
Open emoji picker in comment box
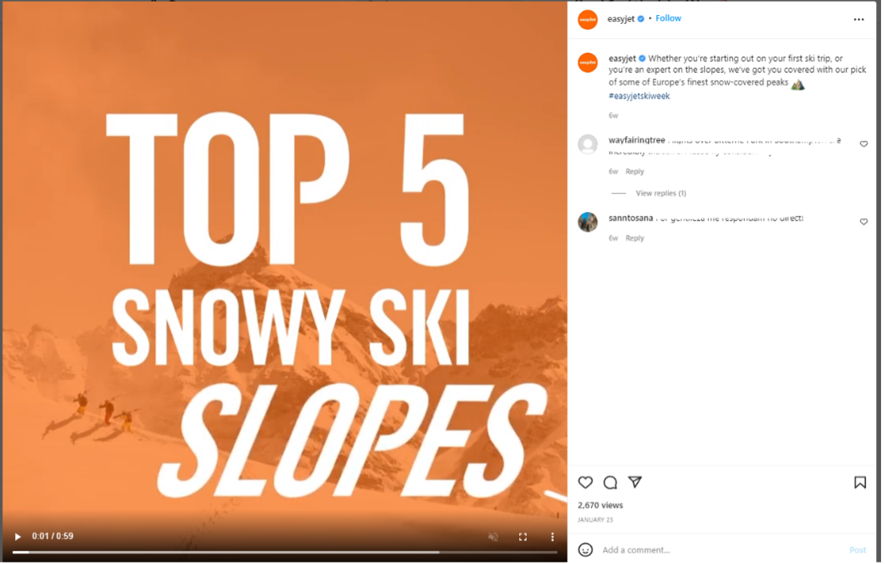(585, 550)
